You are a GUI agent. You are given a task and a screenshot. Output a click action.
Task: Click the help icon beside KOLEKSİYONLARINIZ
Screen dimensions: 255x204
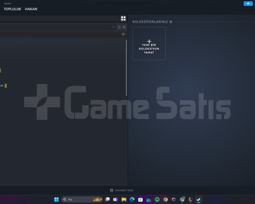170,22
